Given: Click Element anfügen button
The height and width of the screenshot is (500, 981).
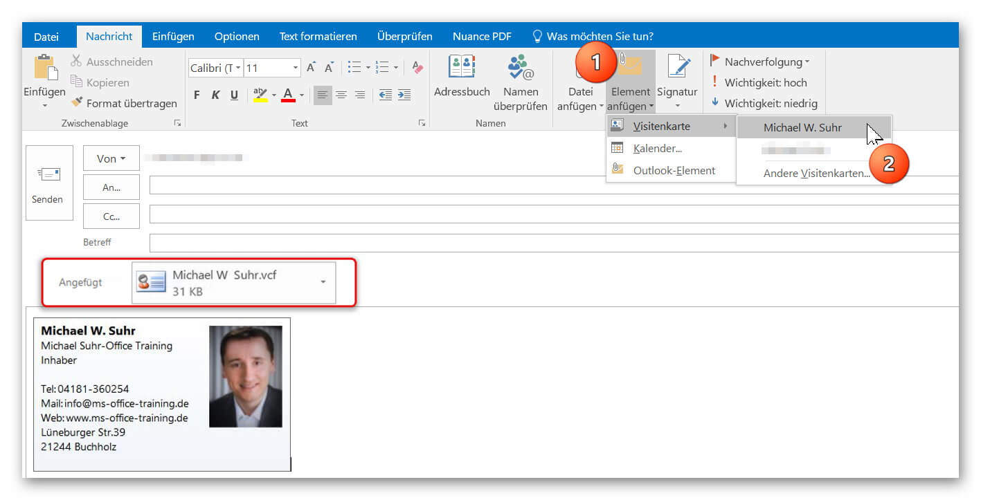Looking at the screenshot, I should [x=631, y=82].
